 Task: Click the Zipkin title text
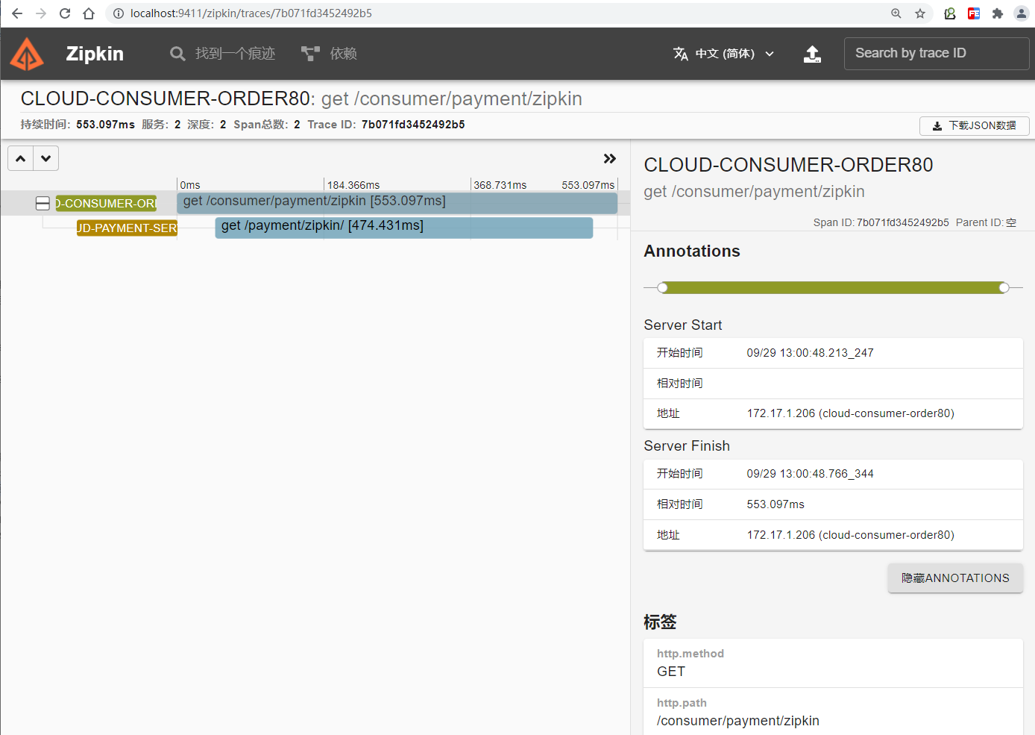(x=95, y=54)
